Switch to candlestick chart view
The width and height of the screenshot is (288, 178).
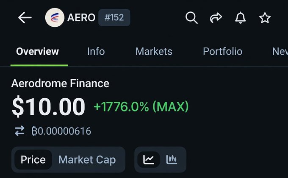click(x=172, y=160)
